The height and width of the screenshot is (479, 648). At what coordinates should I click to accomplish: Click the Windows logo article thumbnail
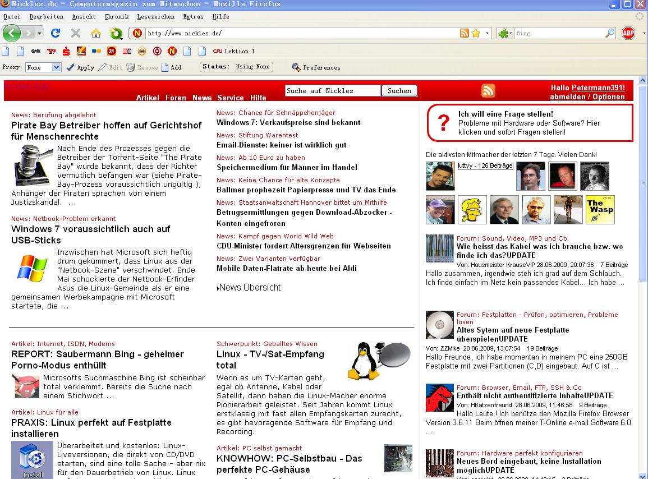(32, 269)
